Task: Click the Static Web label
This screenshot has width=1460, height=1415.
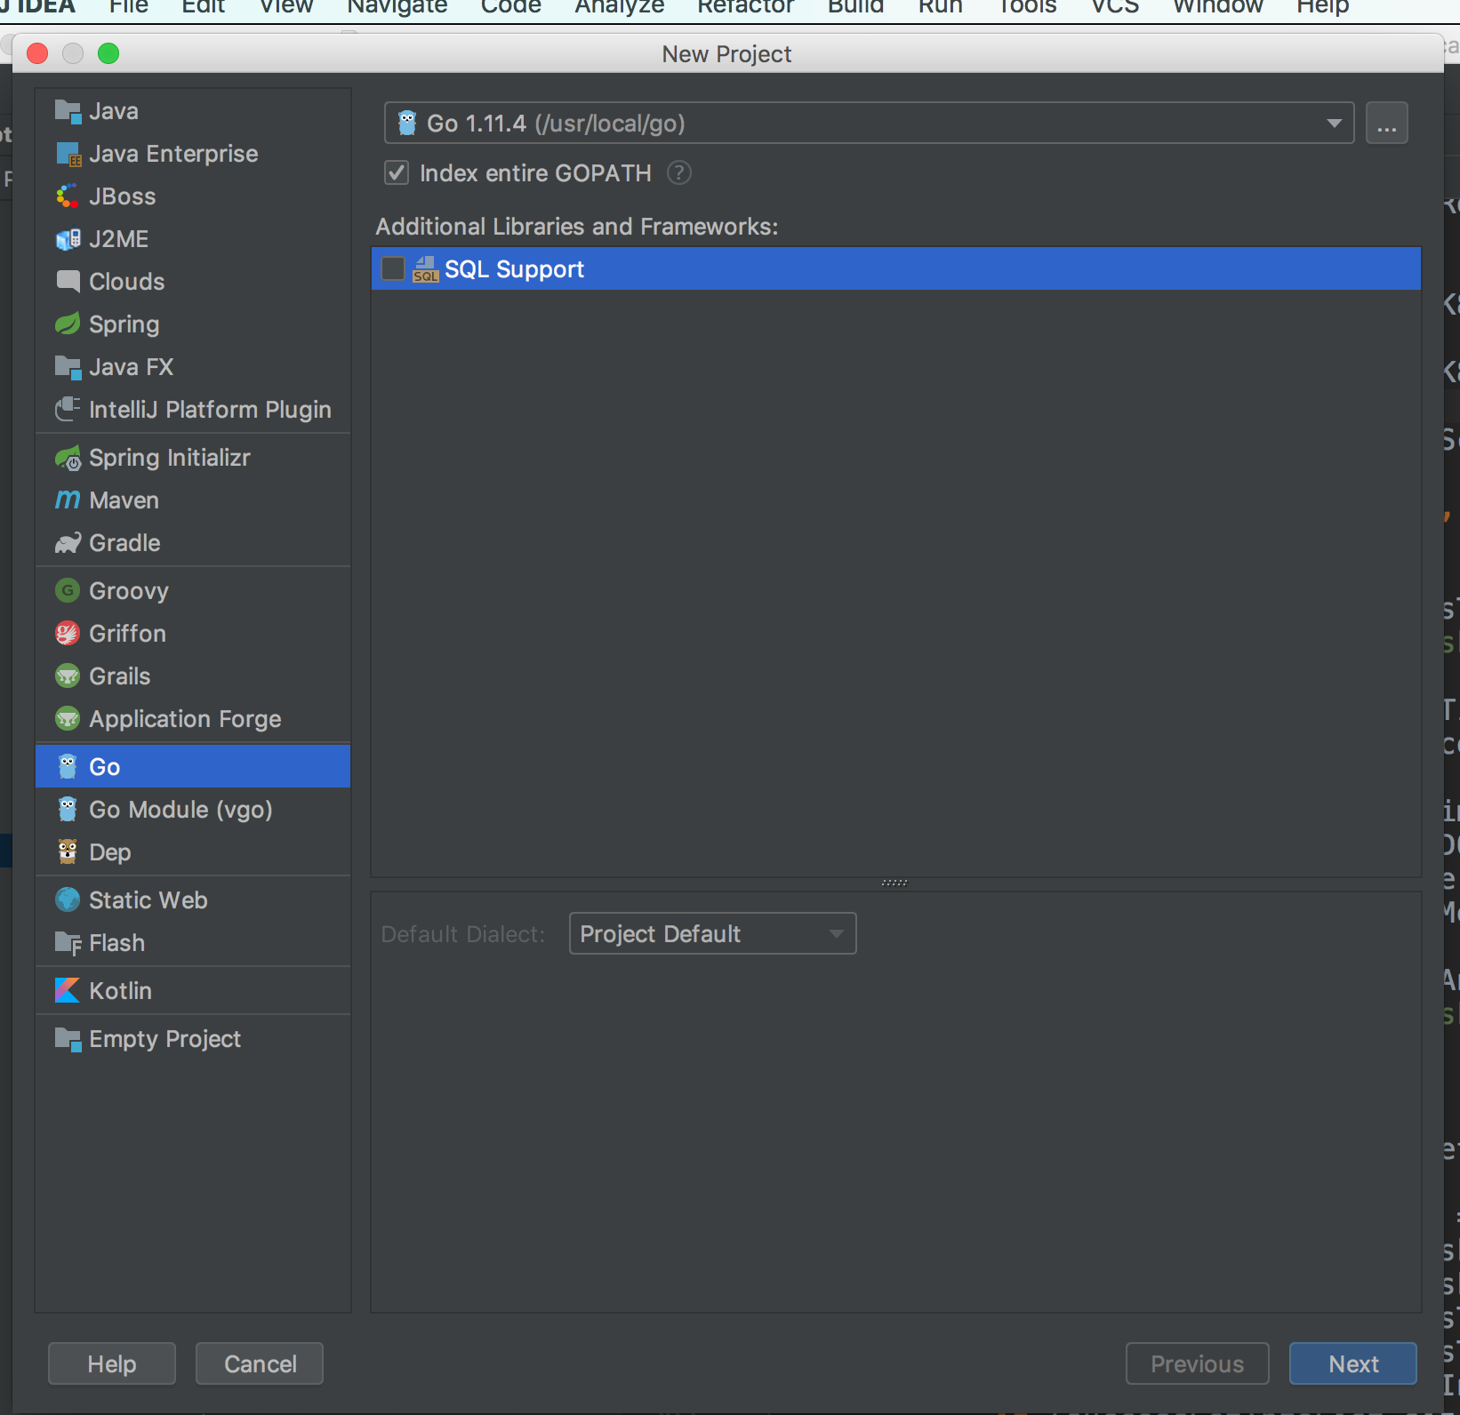Action: pyautogui.click(x=148, y=900)
